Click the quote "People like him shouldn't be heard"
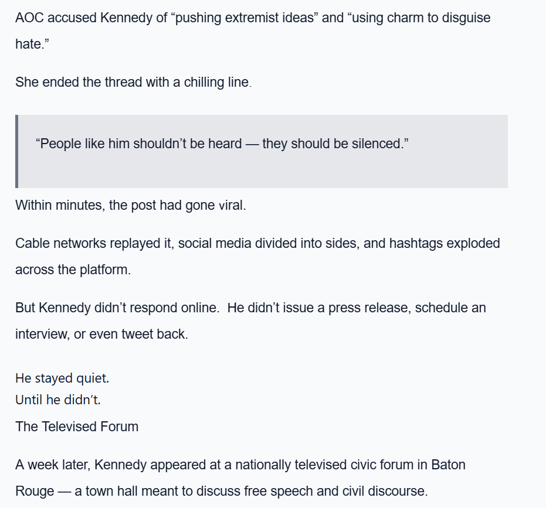Viewport: 546px width, 508px height. point(139,144)
